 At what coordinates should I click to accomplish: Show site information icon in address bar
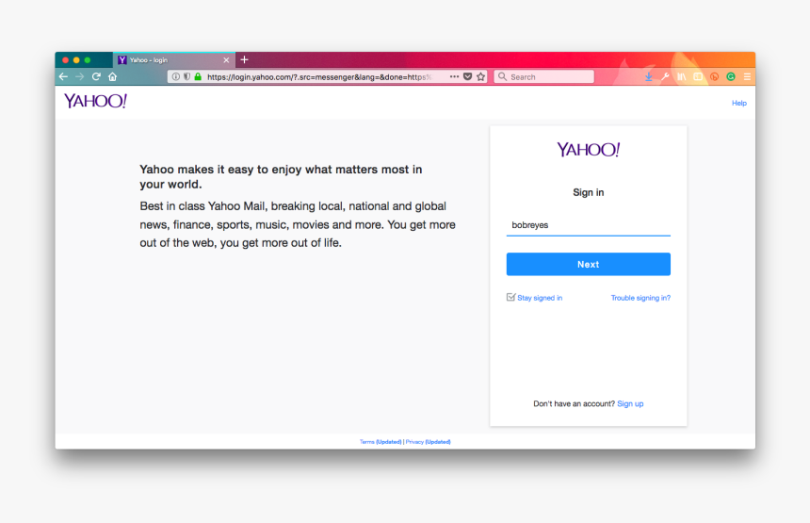176,76
